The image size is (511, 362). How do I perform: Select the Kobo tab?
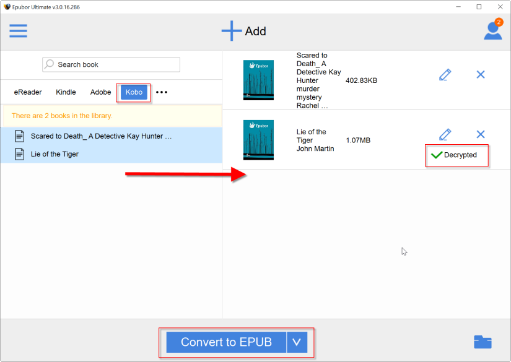134,92
